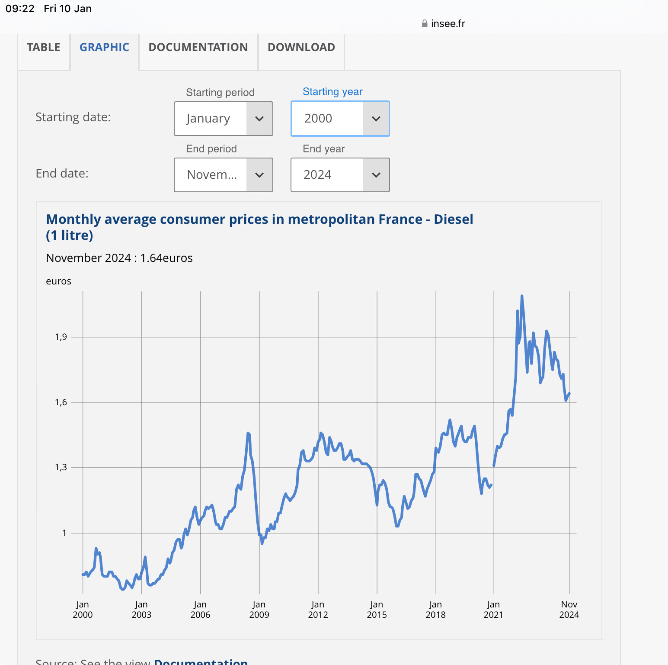The width and height of the screenshot is (668, 665).
Task: Select the DOWNLOAD tab
Action: pos(301,47)
